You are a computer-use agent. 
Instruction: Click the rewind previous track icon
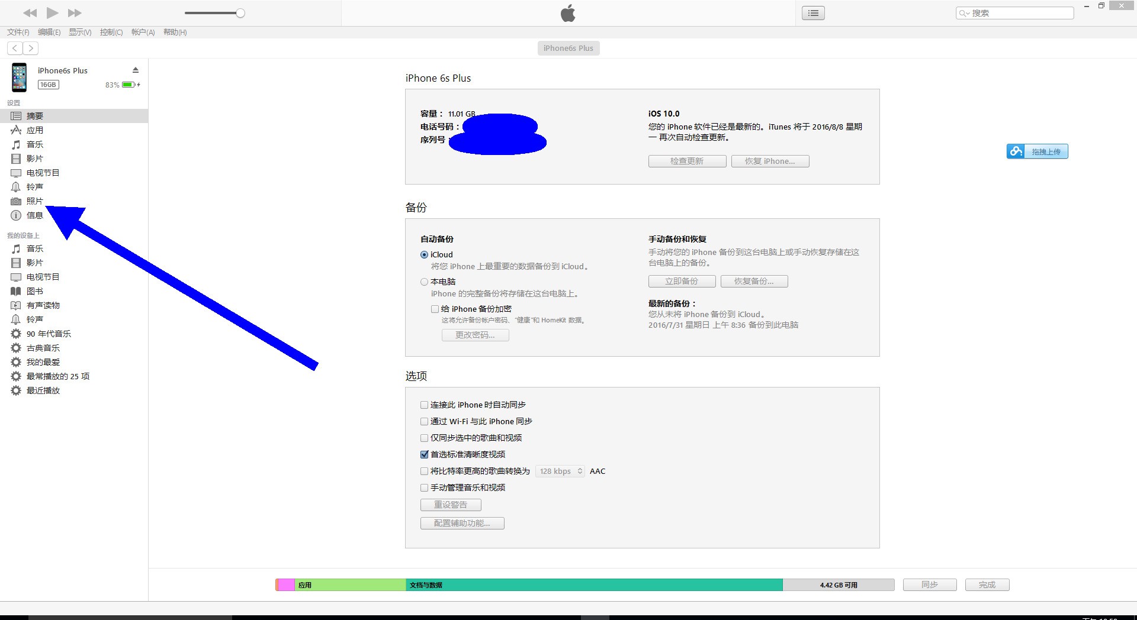[x=30, y=13]
